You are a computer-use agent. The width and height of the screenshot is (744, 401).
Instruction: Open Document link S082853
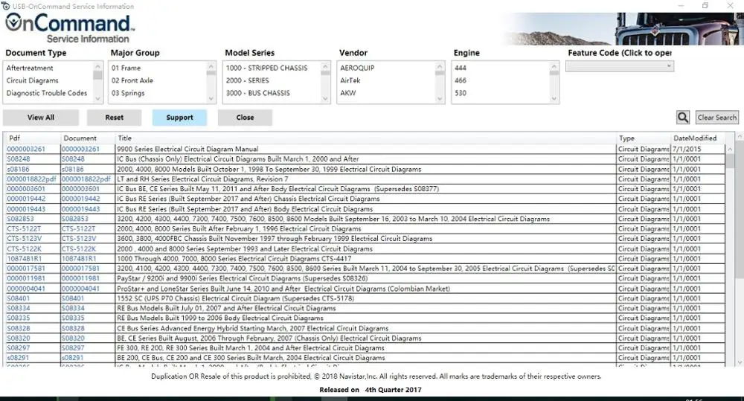75,219
